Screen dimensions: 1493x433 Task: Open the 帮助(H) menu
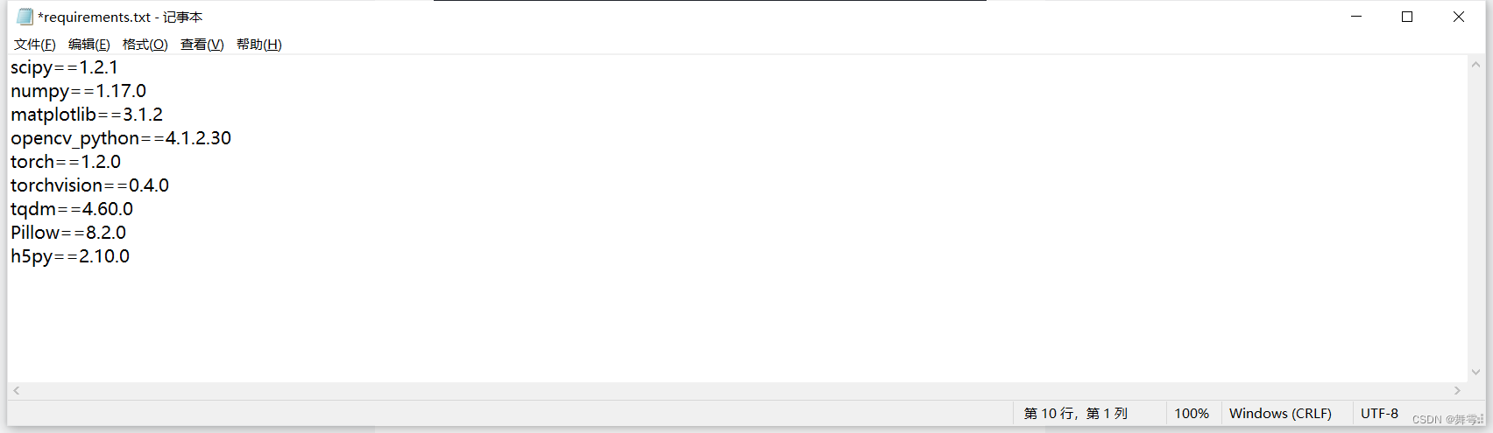pos(258,45)
